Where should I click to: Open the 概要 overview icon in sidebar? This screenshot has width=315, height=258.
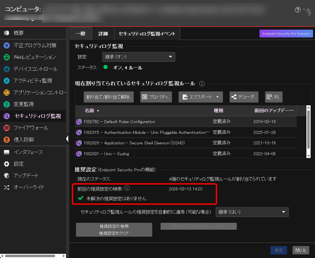[x=7, y=33]
